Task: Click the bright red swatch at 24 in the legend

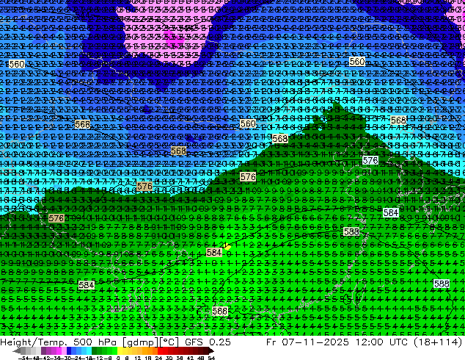Action: [160, 350]
